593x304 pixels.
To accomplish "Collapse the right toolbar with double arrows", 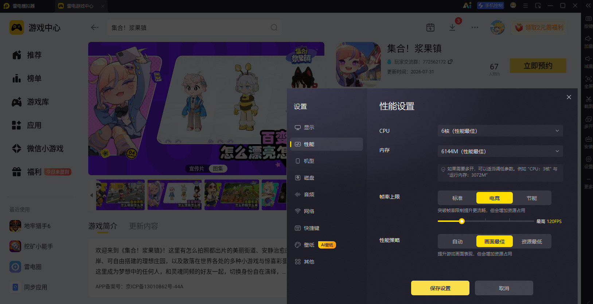I will pos(588,5).
